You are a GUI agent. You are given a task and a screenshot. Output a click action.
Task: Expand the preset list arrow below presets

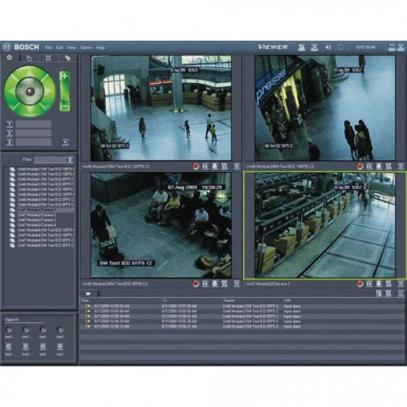tap(66, 142)
